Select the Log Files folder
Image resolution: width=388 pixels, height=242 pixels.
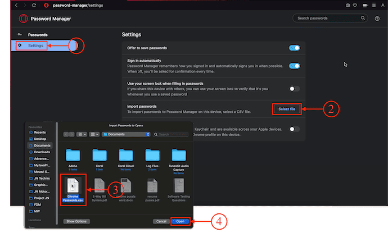152,159
